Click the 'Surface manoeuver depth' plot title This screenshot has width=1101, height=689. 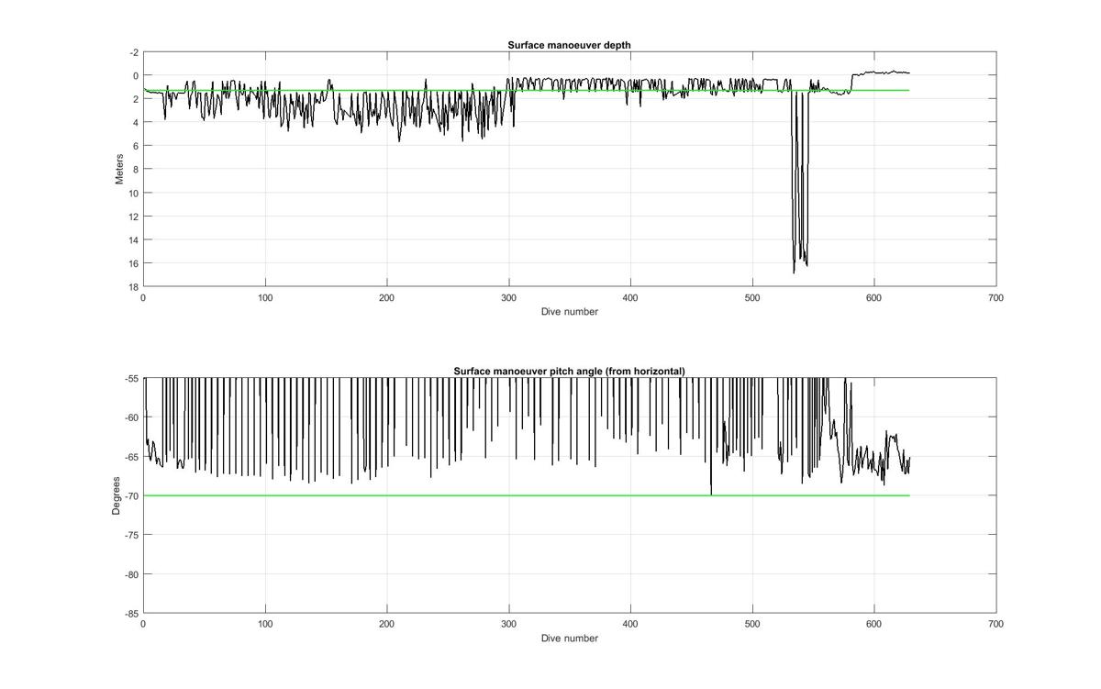(569, 46)
